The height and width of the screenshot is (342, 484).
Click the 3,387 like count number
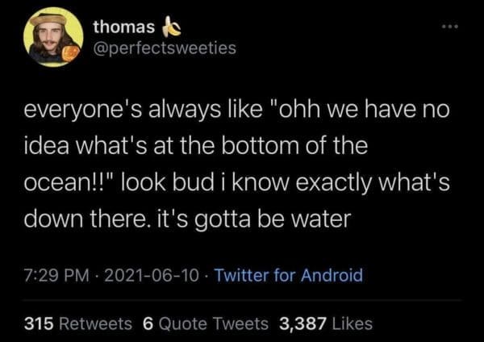click(x=302, y=323)
